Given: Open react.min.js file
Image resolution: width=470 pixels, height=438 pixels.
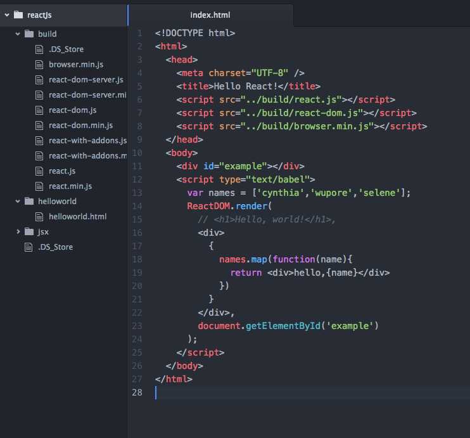Looking at the screenshot, I should pos(70,186).
